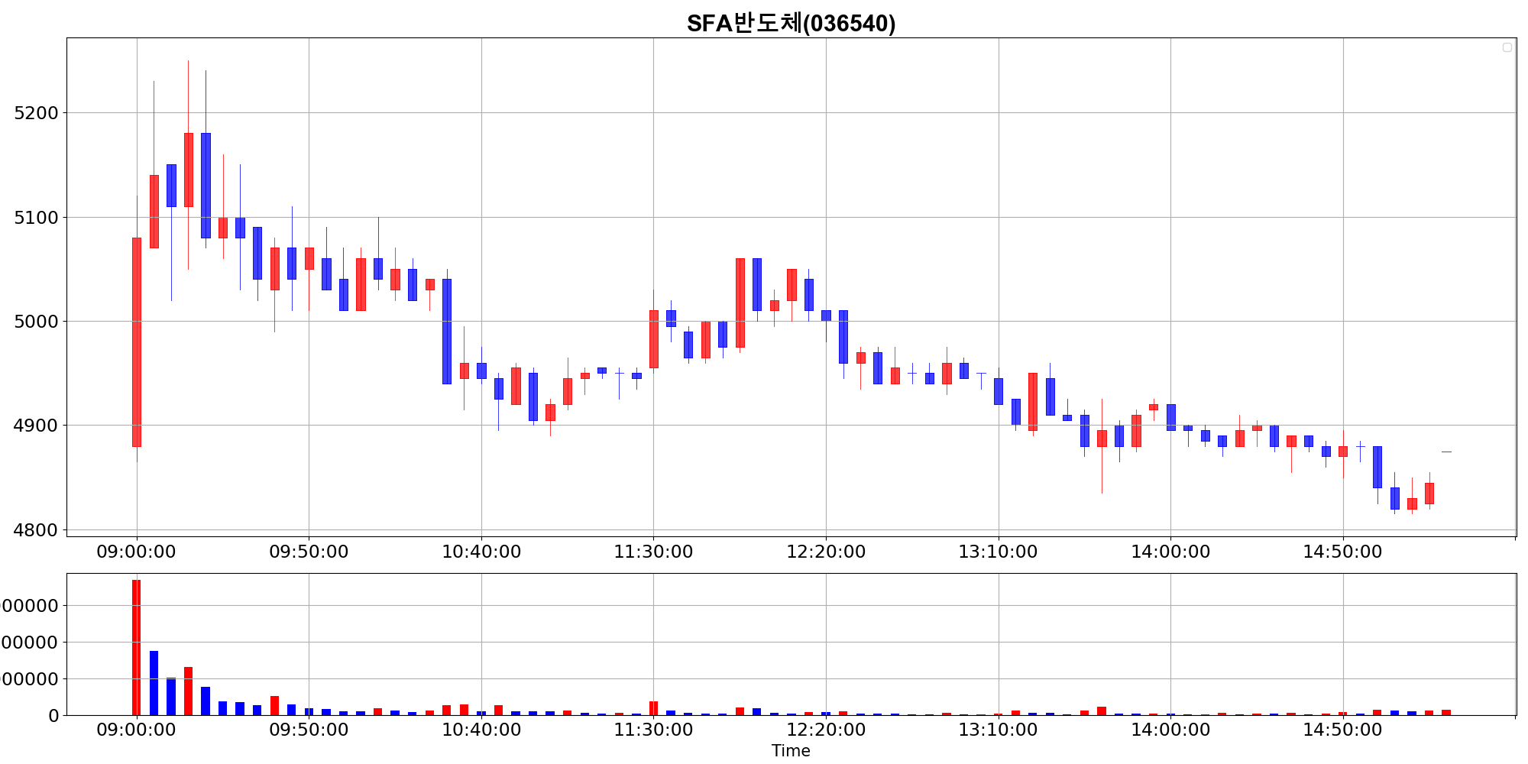
Task: Click the 4900 price axis label
Action: [36, 426]
